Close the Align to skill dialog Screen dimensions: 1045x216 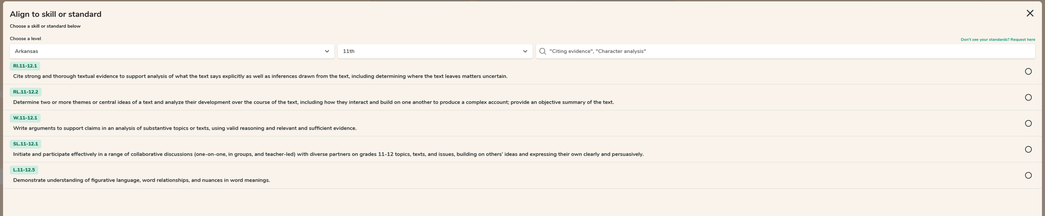[1029, 13]
